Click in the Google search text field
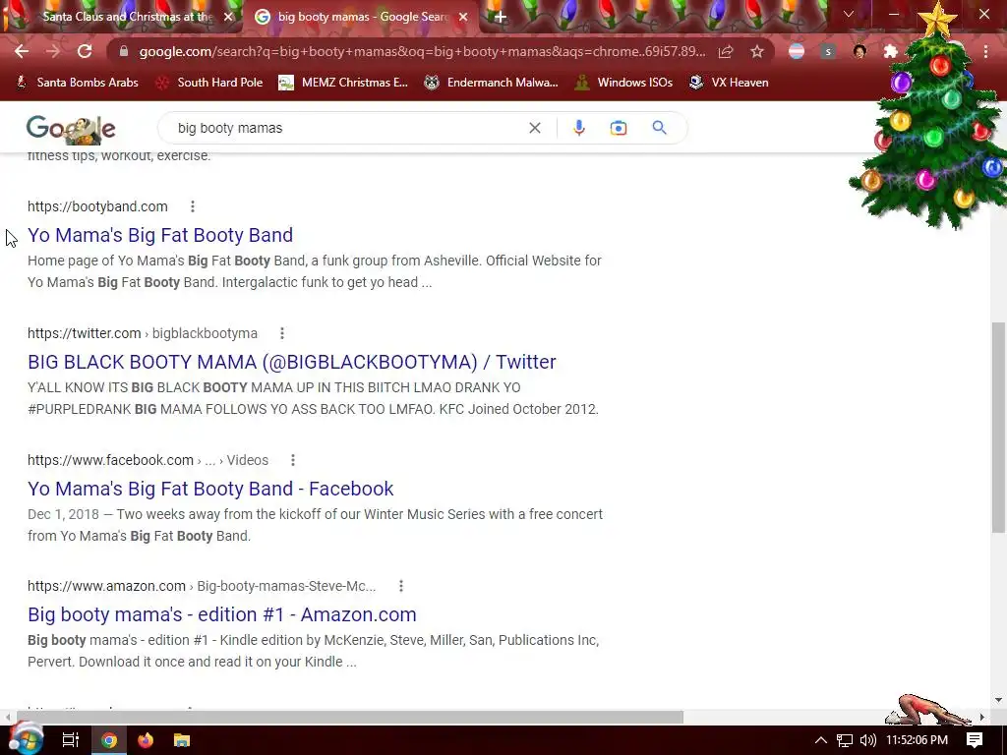The height and width of the screenshot is (755, 1007). click(347, 128)
